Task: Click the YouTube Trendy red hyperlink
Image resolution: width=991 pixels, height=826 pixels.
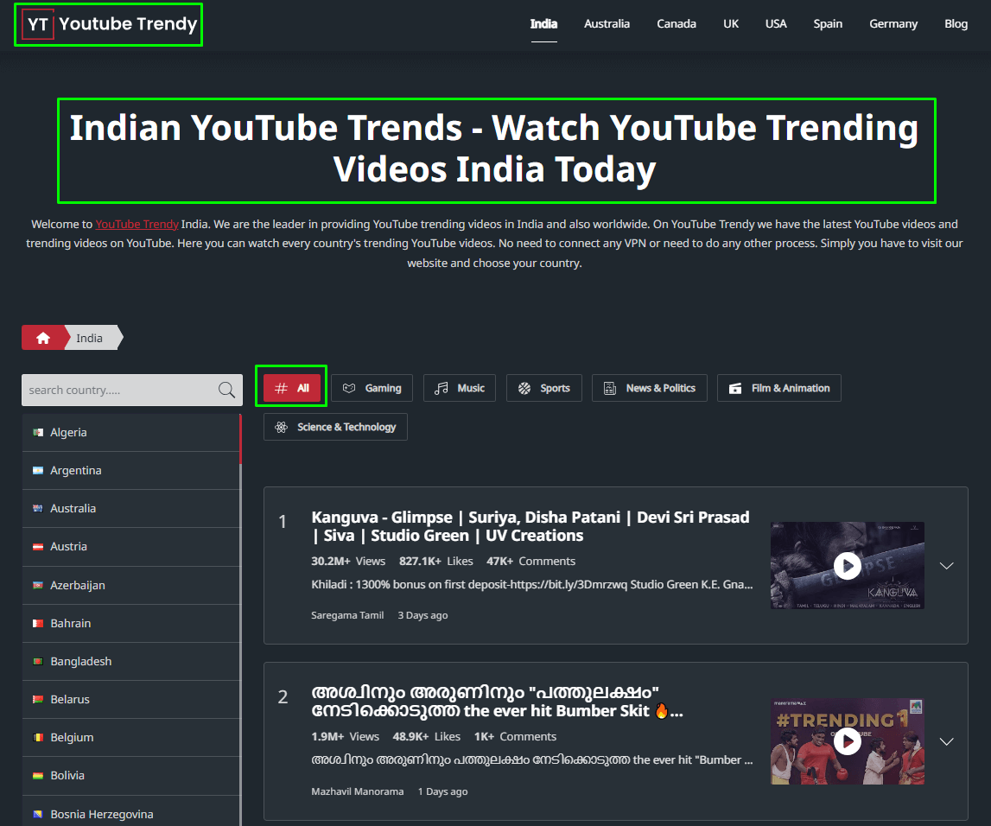Action: 137,225
